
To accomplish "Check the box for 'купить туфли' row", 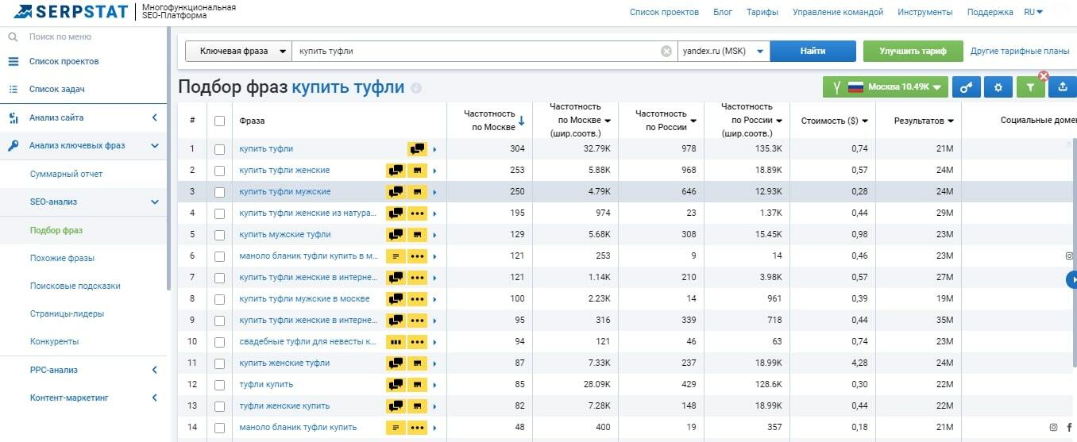I will click(x=219, y=148).
